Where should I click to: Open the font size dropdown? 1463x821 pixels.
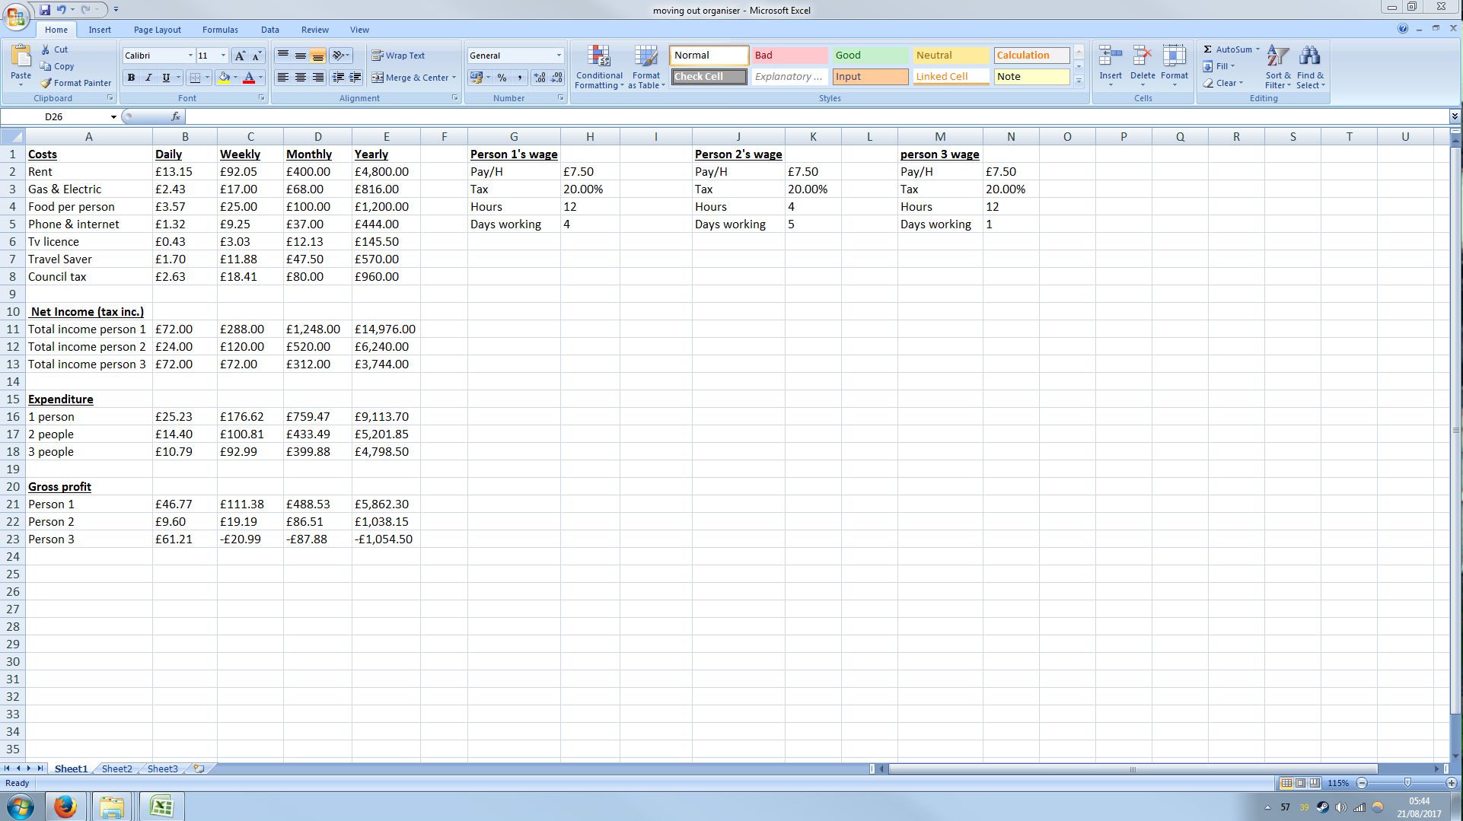223,56
